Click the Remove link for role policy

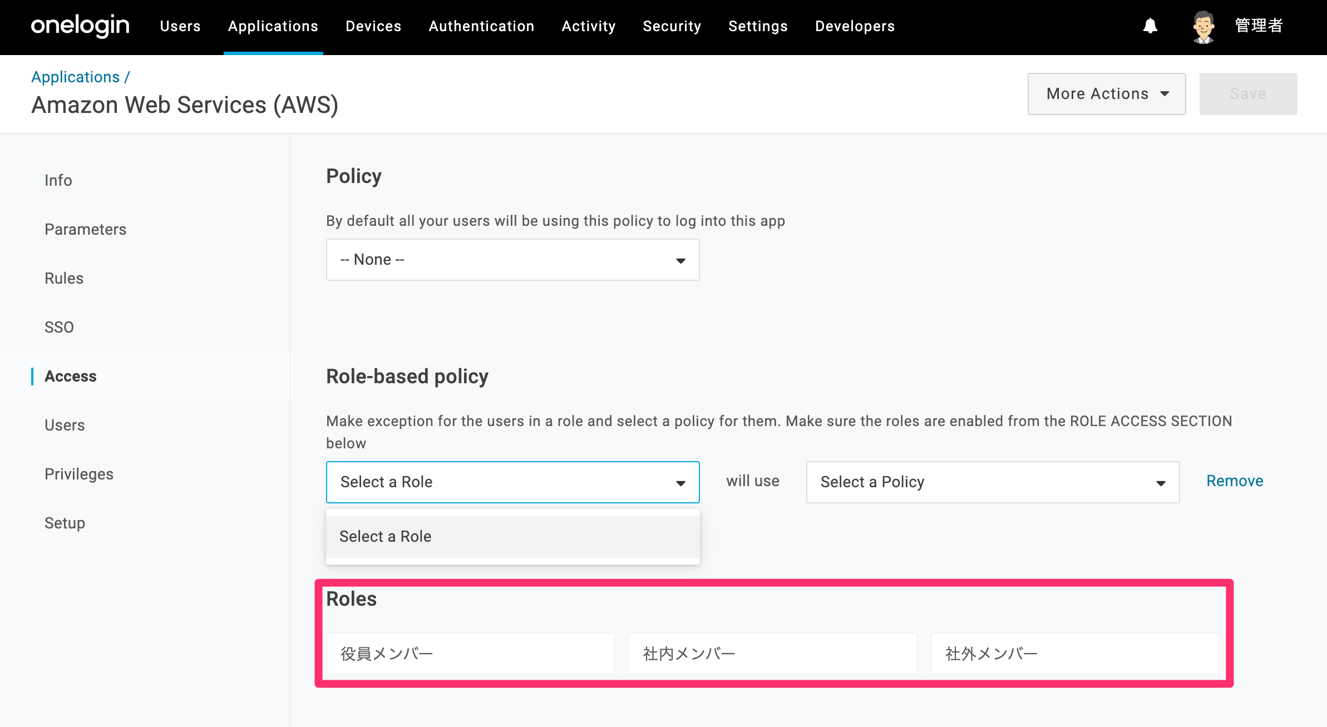click(x=1235, y=481)
